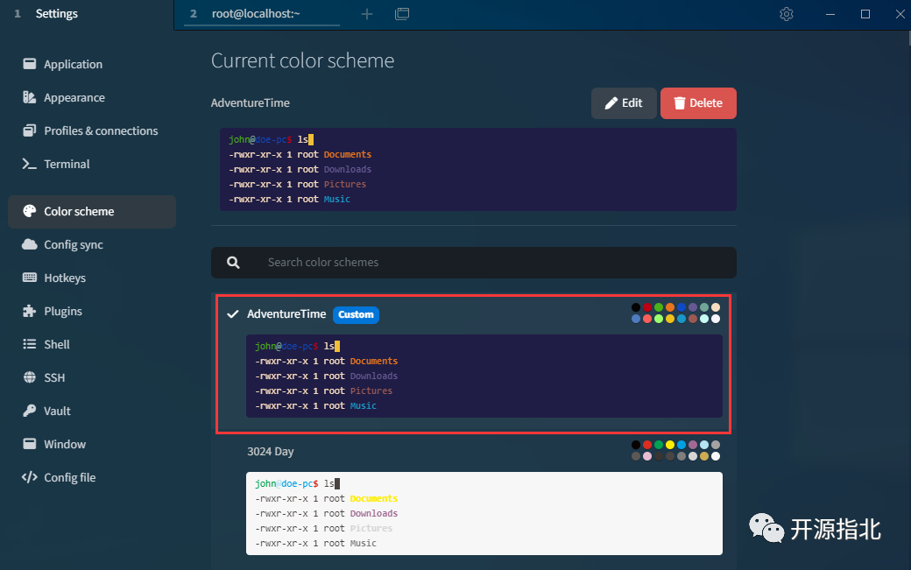911x570 pixels.
Task: Click the settings gear icon in title bar
Action: [x=786, y=14]
